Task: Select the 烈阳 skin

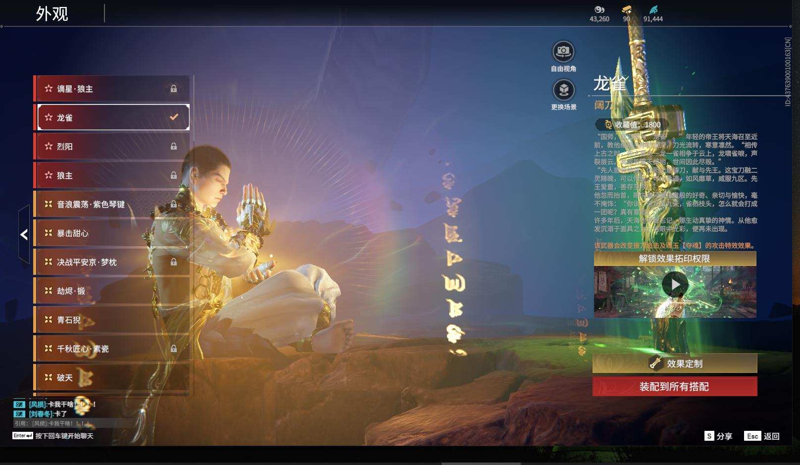Action: coord(112,147)
